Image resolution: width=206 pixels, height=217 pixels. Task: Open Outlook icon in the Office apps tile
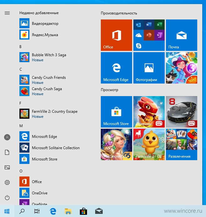point(138,25)
